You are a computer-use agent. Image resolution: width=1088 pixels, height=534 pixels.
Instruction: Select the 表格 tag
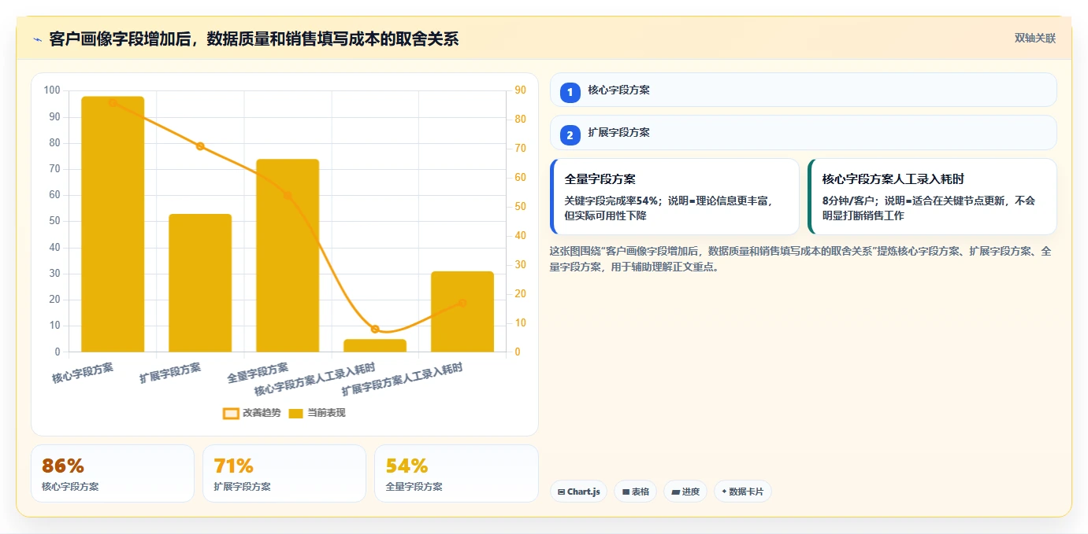click(636, 492)
